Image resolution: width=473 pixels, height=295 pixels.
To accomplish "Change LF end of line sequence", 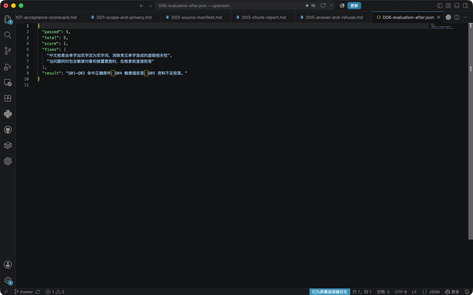I will coord(415,292).
